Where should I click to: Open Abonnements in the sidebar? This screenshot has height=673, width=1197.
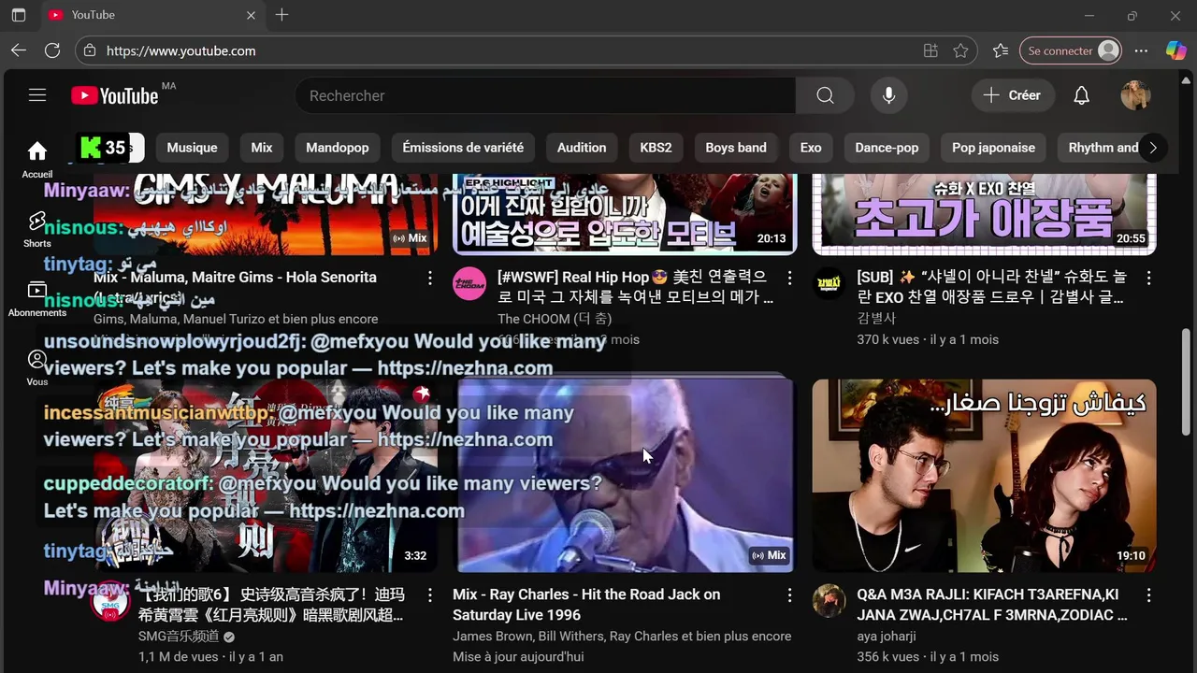37,299
